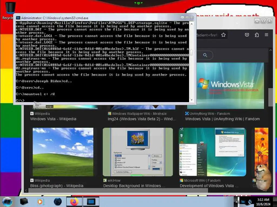This screenshot has width=277, height=207.
Task: Click the magnifier search icon in Firefox
Action: (205, 55)
